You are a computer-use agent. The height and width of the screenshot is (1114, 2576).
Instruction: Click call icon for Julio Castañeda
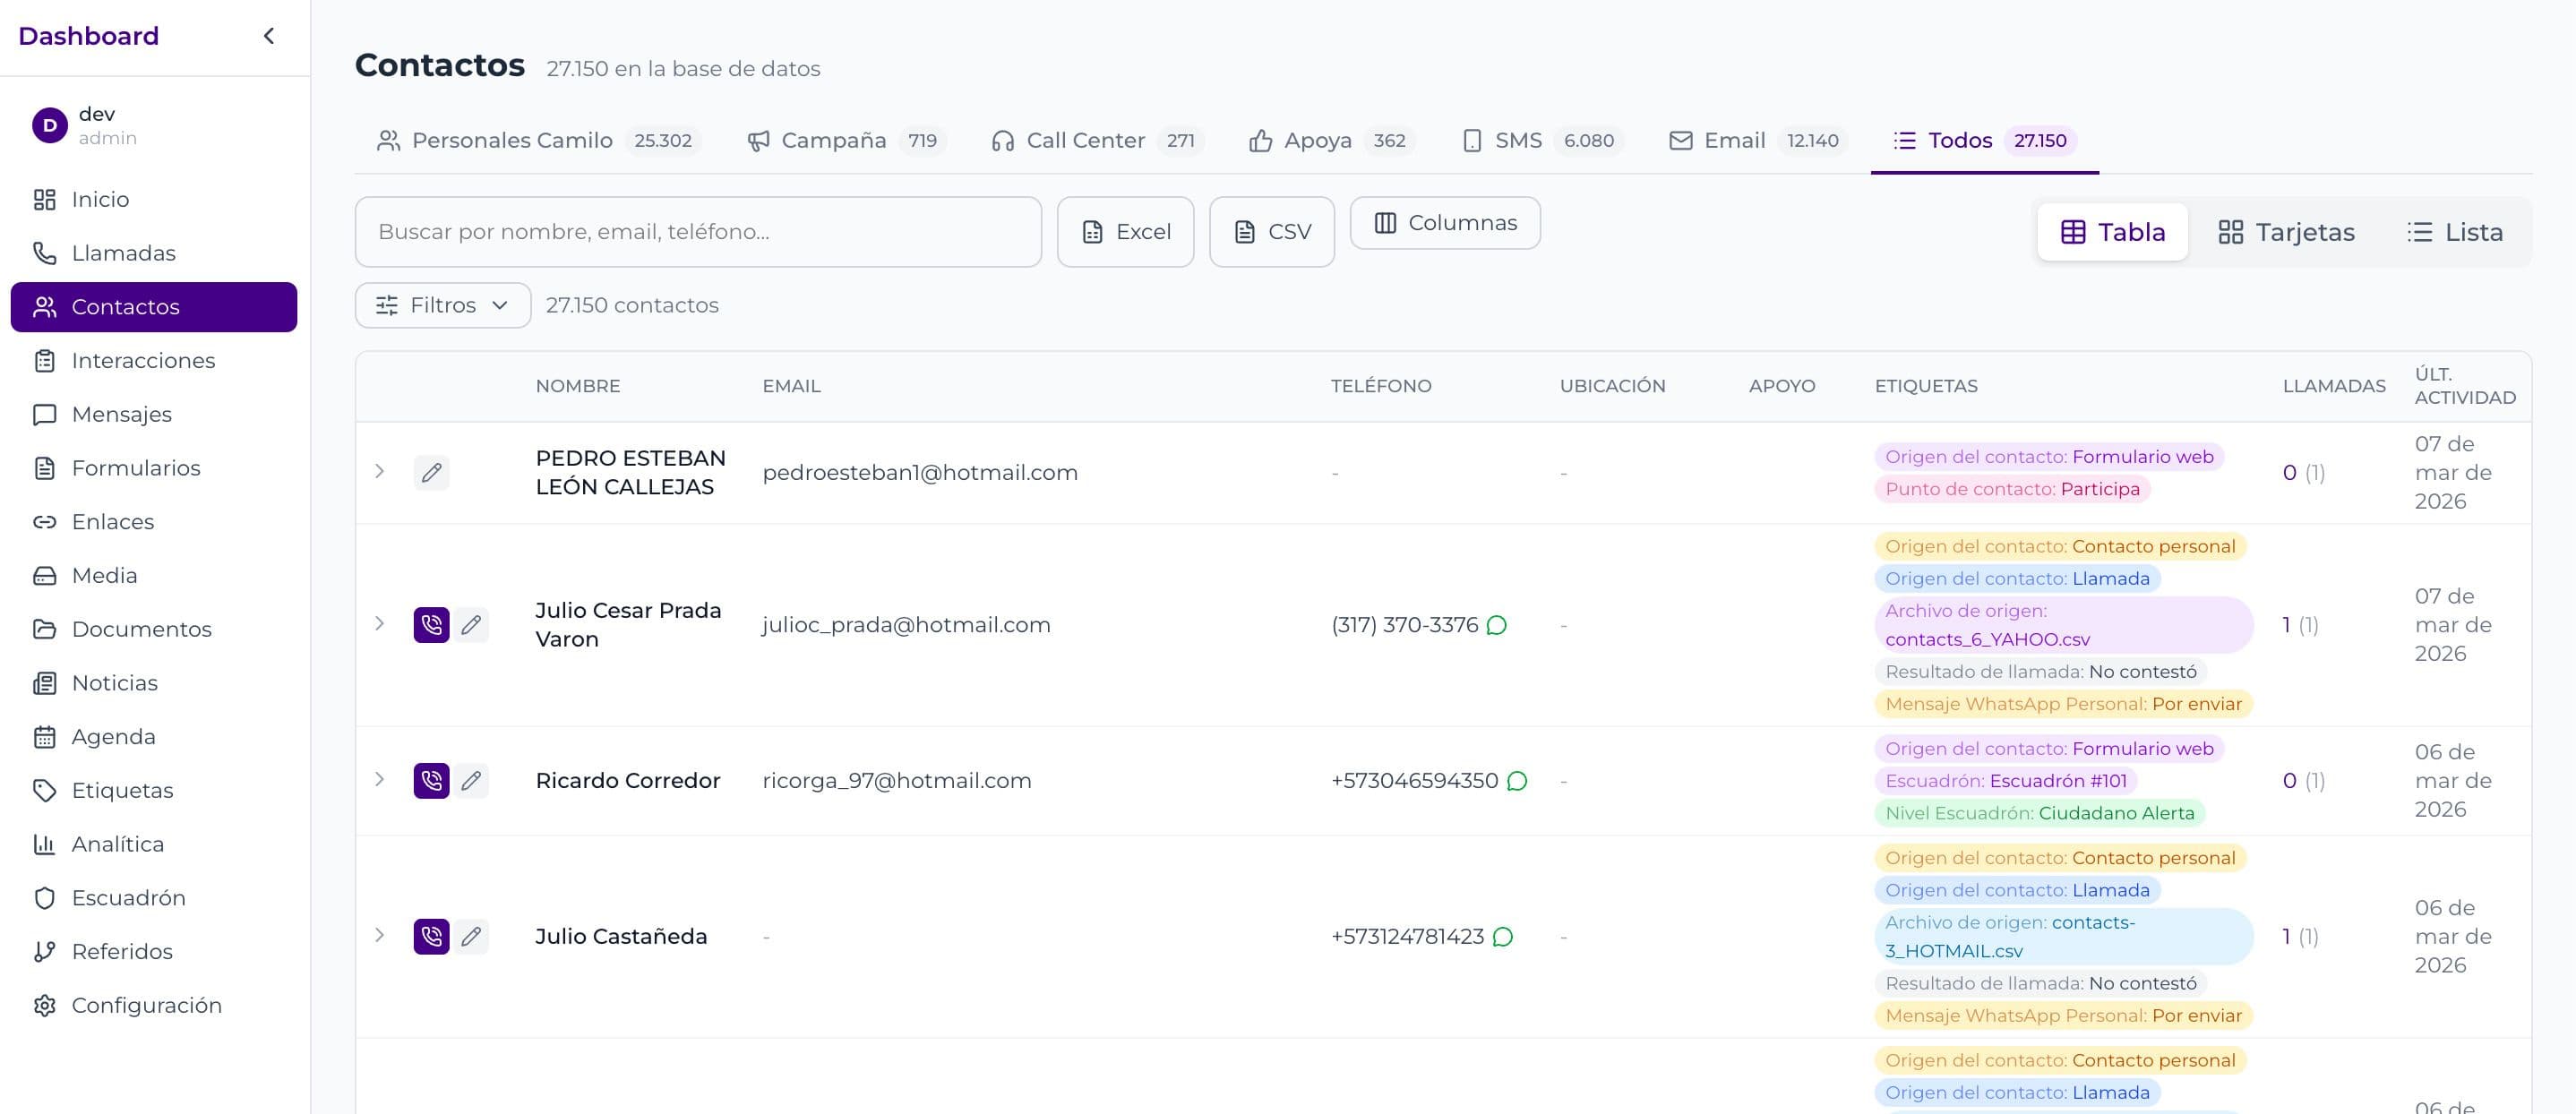pos(431,937)
